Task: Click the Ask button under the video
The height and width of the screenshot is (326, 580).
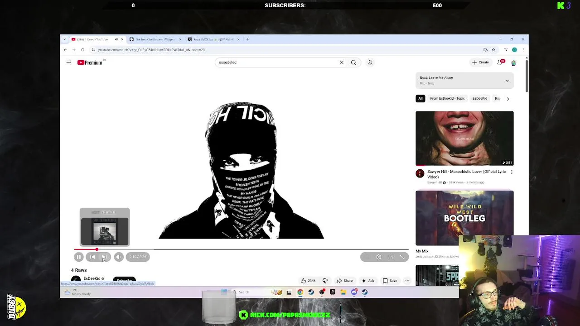Action: [368, 281]
